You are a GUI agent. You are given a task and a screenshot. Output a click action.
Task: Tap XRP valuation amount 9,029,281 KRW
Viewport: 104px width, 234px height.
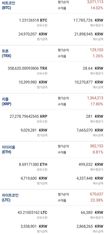coord(34,130)
